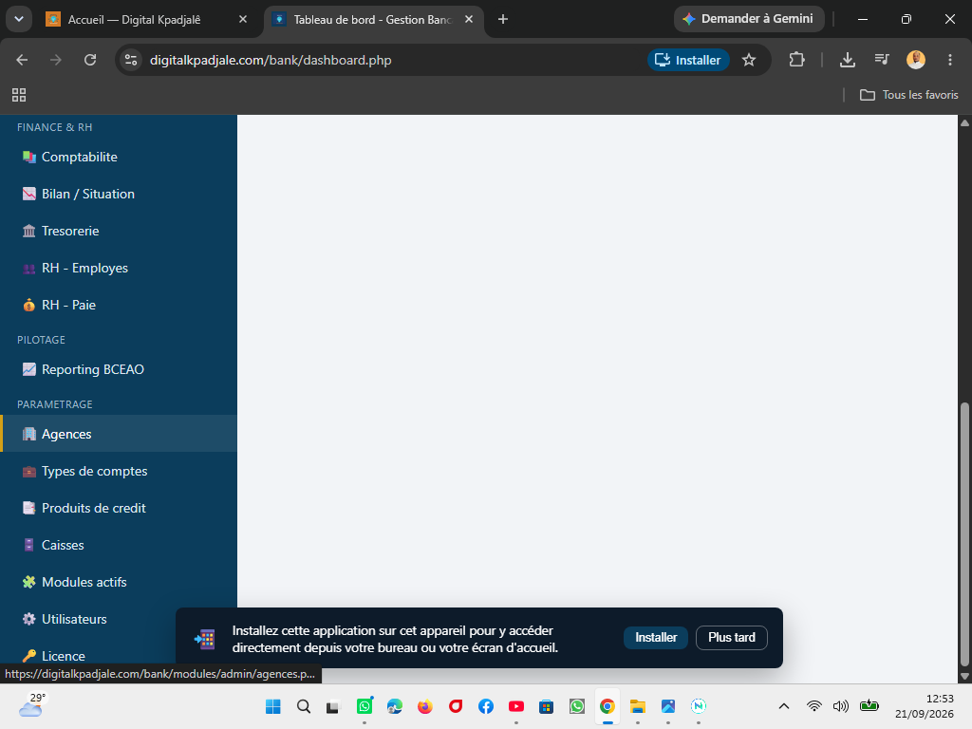The image size is (972, 729).
Task: Open Tous les favoris folder
Action: tap(908, 95)
